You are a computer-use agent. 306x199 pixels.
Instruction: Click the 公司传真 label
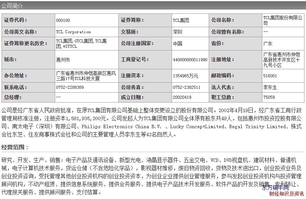(132, 87)
